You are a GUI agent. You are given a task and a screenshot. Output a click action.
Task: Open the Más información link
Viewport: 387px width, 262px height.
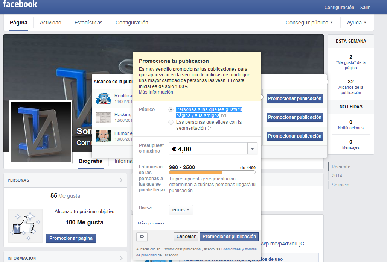(x=156, y=92)
